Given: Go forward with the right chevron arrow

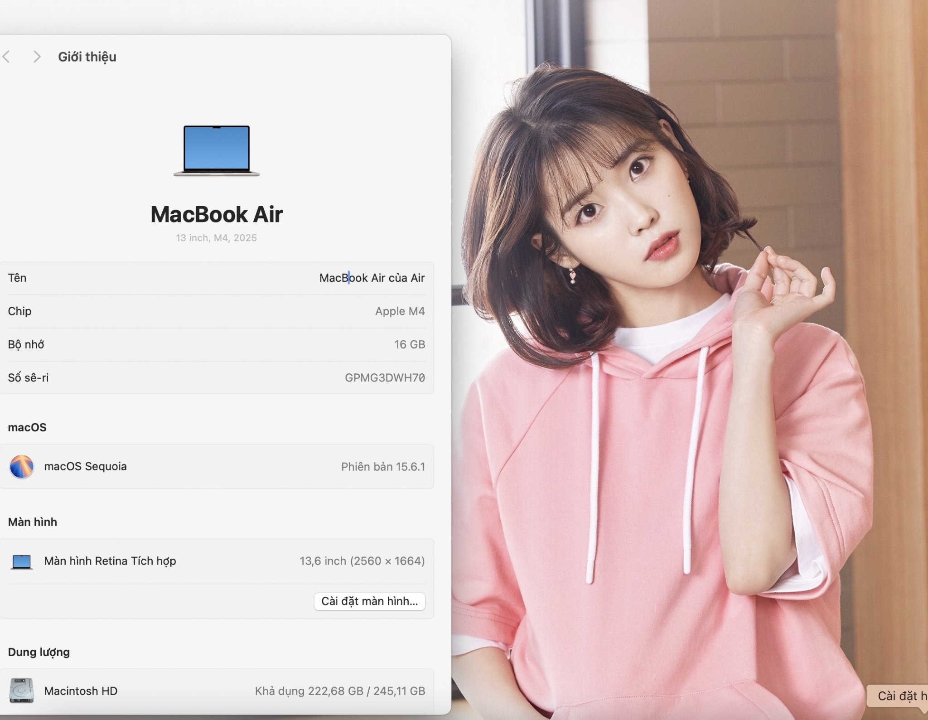Looking at the screenshot, I should 37,57.
